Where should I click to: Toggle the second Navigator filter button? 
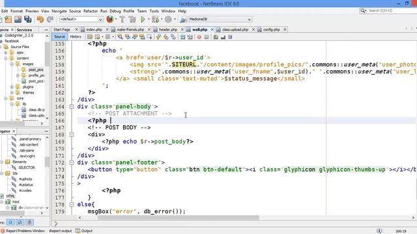[x=20, y=222]
